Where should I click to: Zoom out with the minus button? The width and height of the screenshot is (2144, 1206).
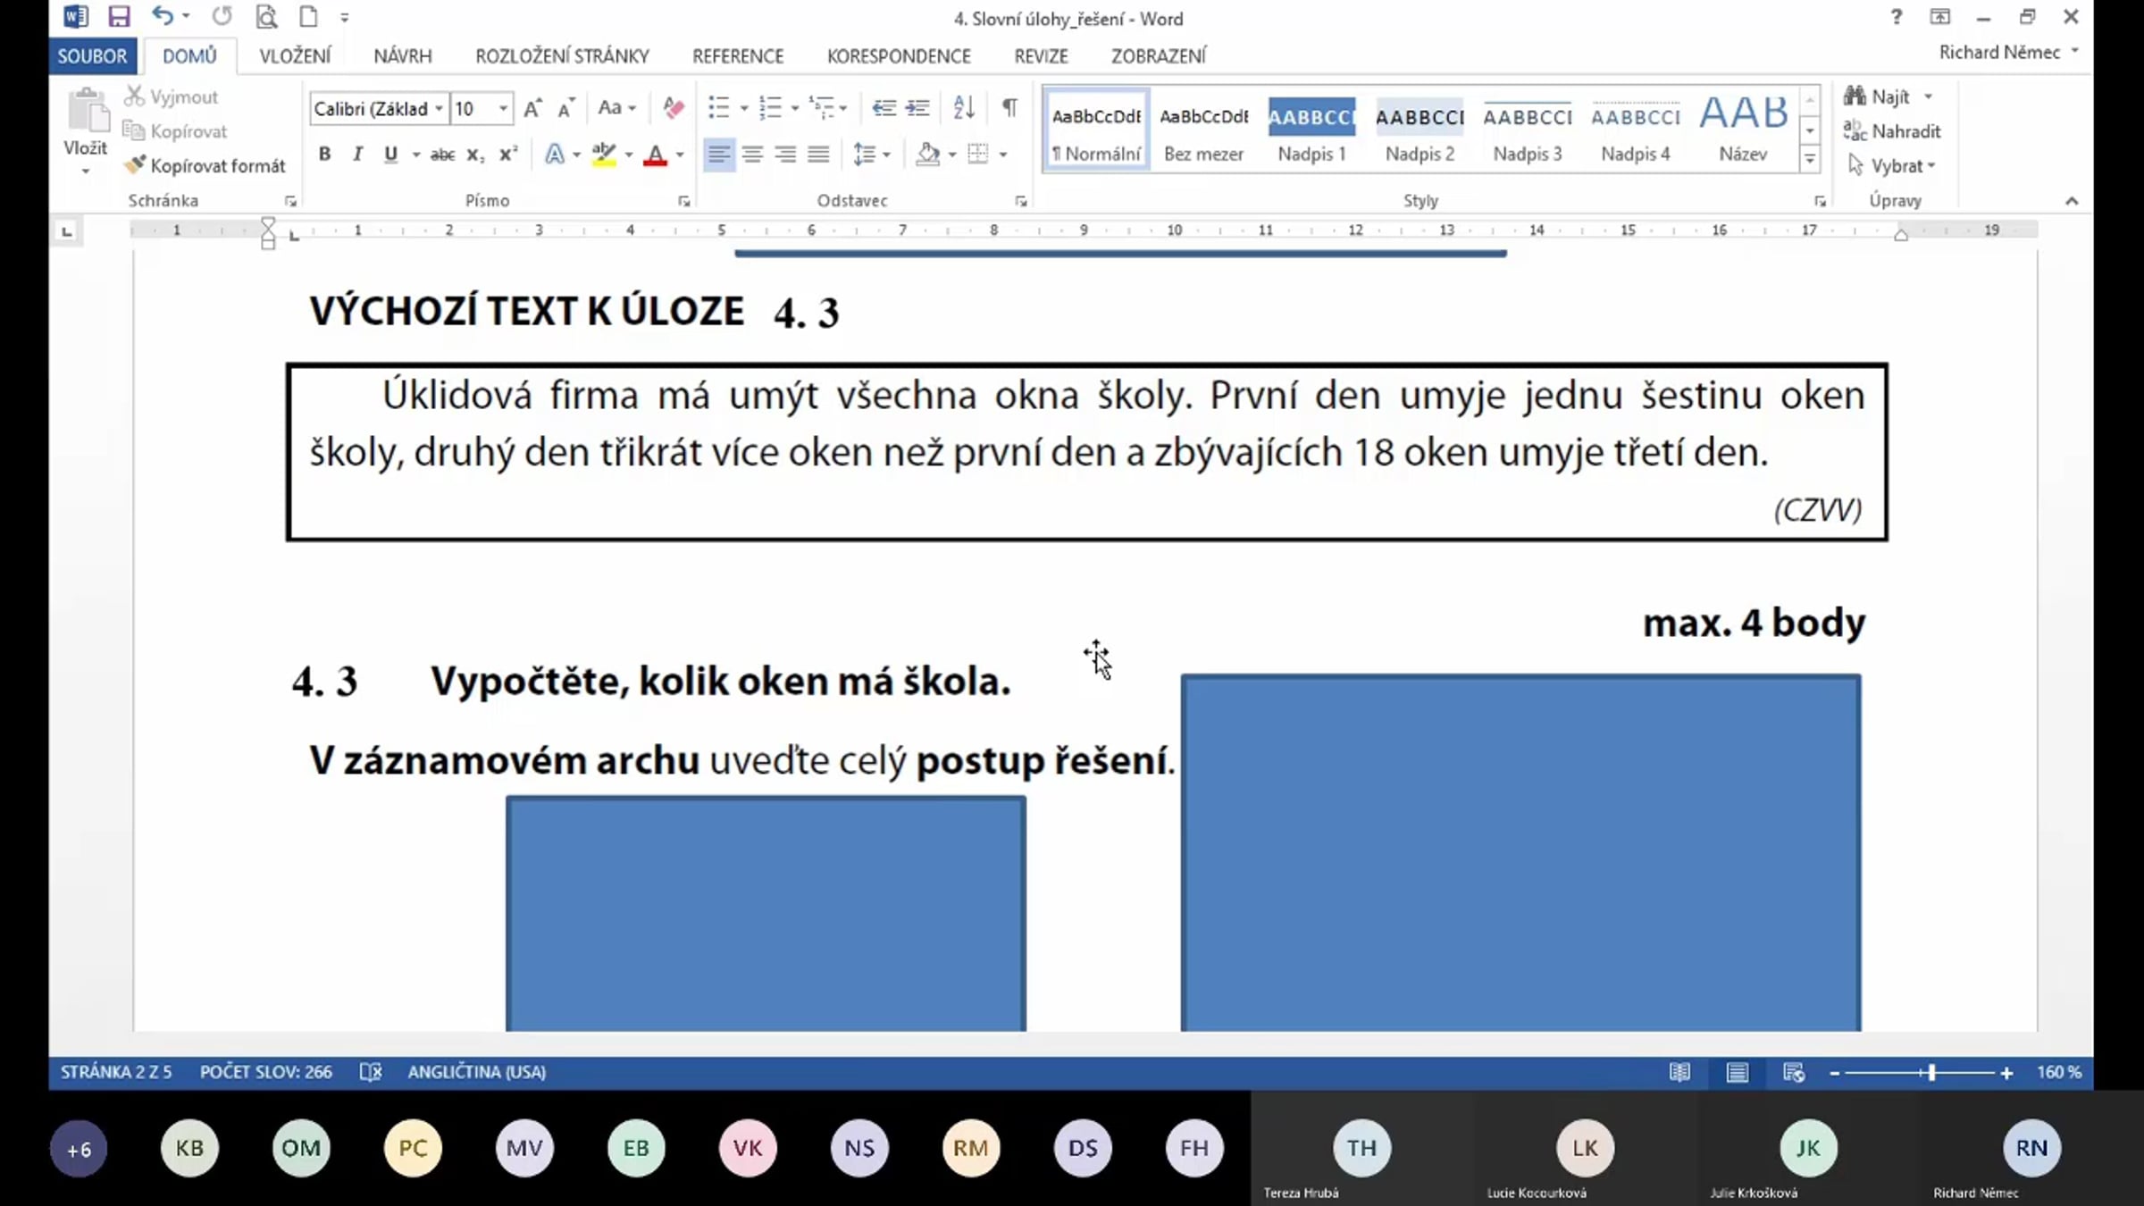tap(1834, 1073)
